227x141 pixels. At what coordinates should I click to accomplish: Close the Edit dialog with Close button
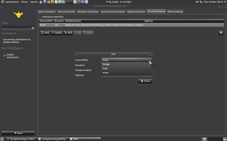tap(145, 81)
